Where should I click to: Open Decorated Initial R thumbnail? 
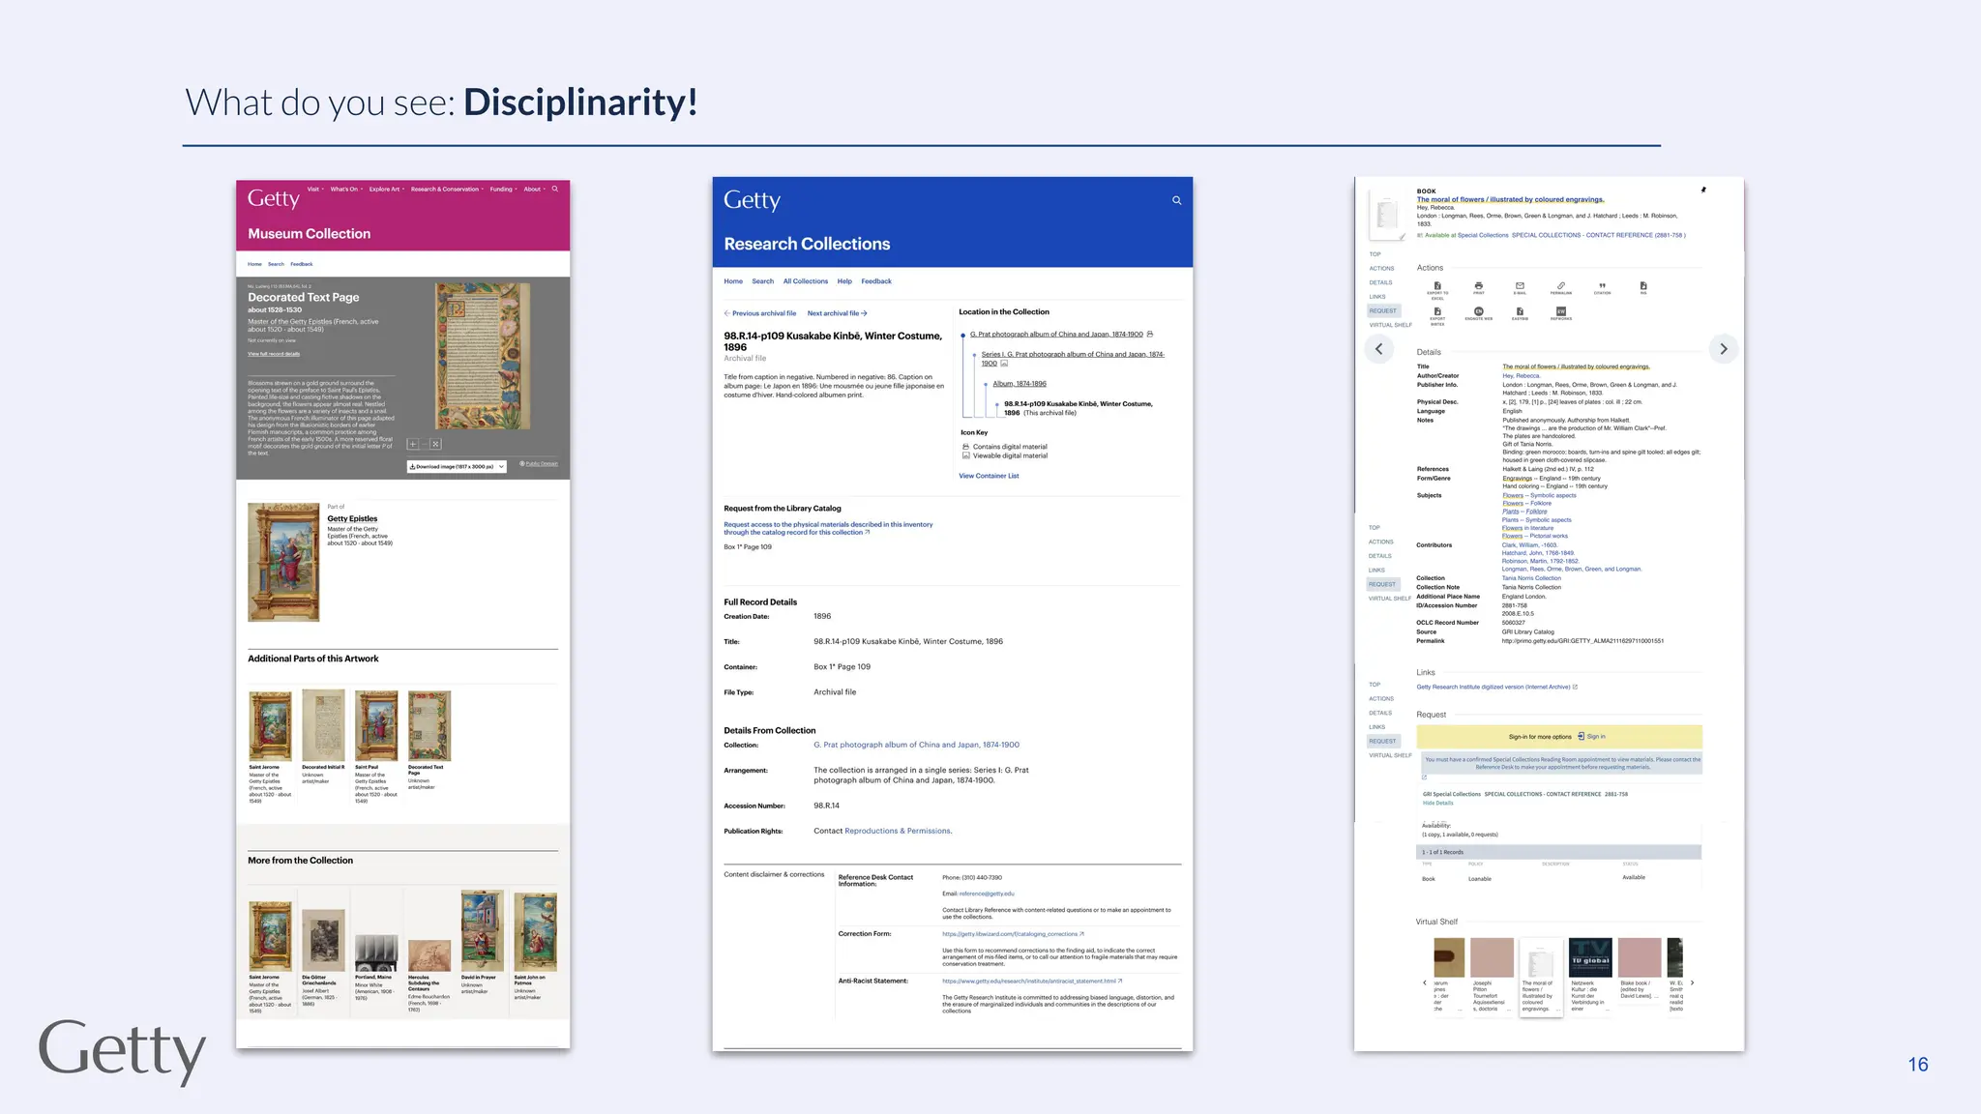pyautogui.click(x=323, y=725)
